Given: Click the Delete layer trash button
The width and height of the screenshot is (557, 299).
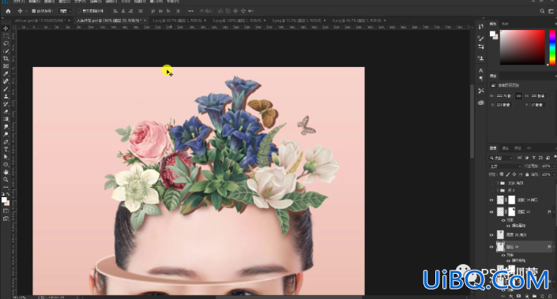Looking at the screenshot, I should [550, 296].
